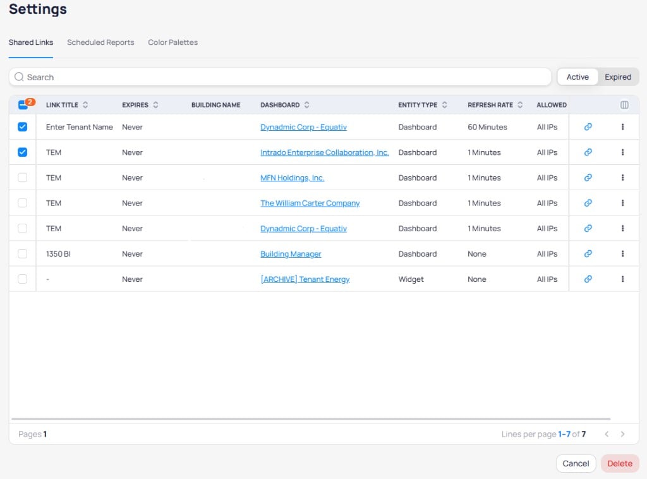Go to next page arrow
The height and width of the screenshot is (479, 647).
[x=622, y=434]
